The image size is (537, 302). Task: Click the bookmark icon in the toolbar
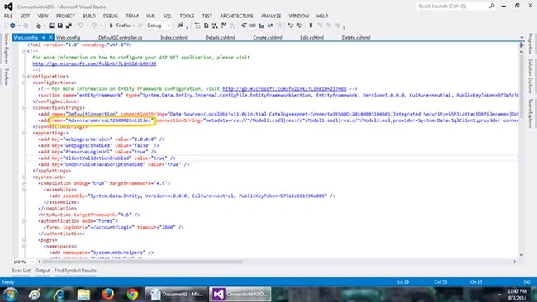pos(311,26)
